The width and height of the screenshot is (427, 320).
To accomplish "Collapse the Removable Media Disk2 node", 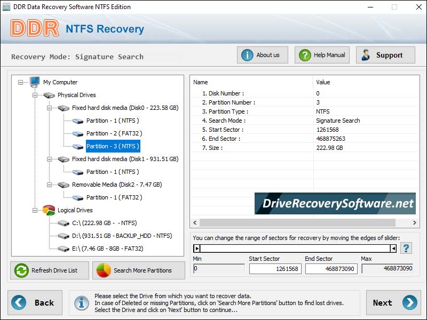I will pos(49,185).
